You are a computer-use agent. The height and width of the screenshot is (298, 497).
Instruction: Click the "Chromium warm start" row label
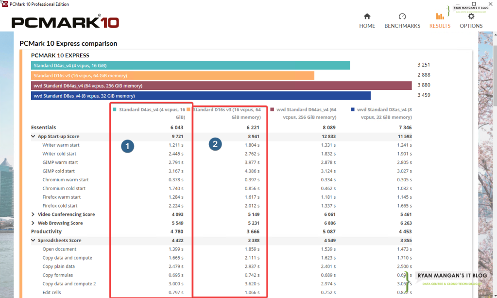66,180
